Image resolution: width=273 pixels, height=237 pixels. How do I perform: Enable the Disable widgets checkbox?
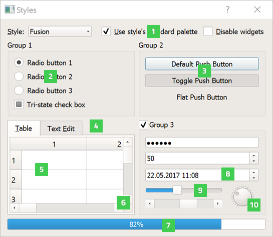[x=208, y=31]
